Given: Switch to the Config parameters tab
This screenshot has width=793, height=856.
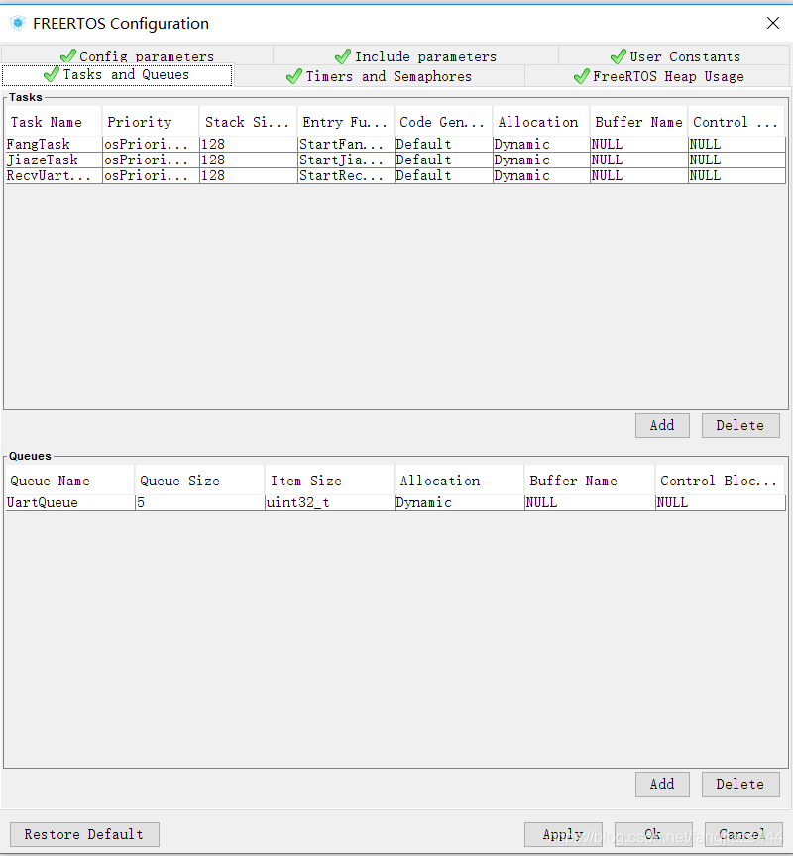Looking at the screenshot, I should click(x=137, y=55).
